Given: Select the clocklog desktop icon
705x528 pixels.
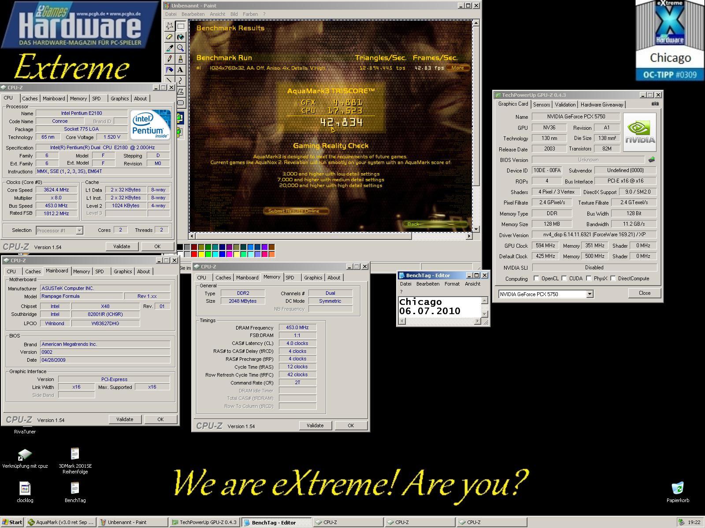Looking at the screenshot, I should pyautogui.click(x=25, y=491).
